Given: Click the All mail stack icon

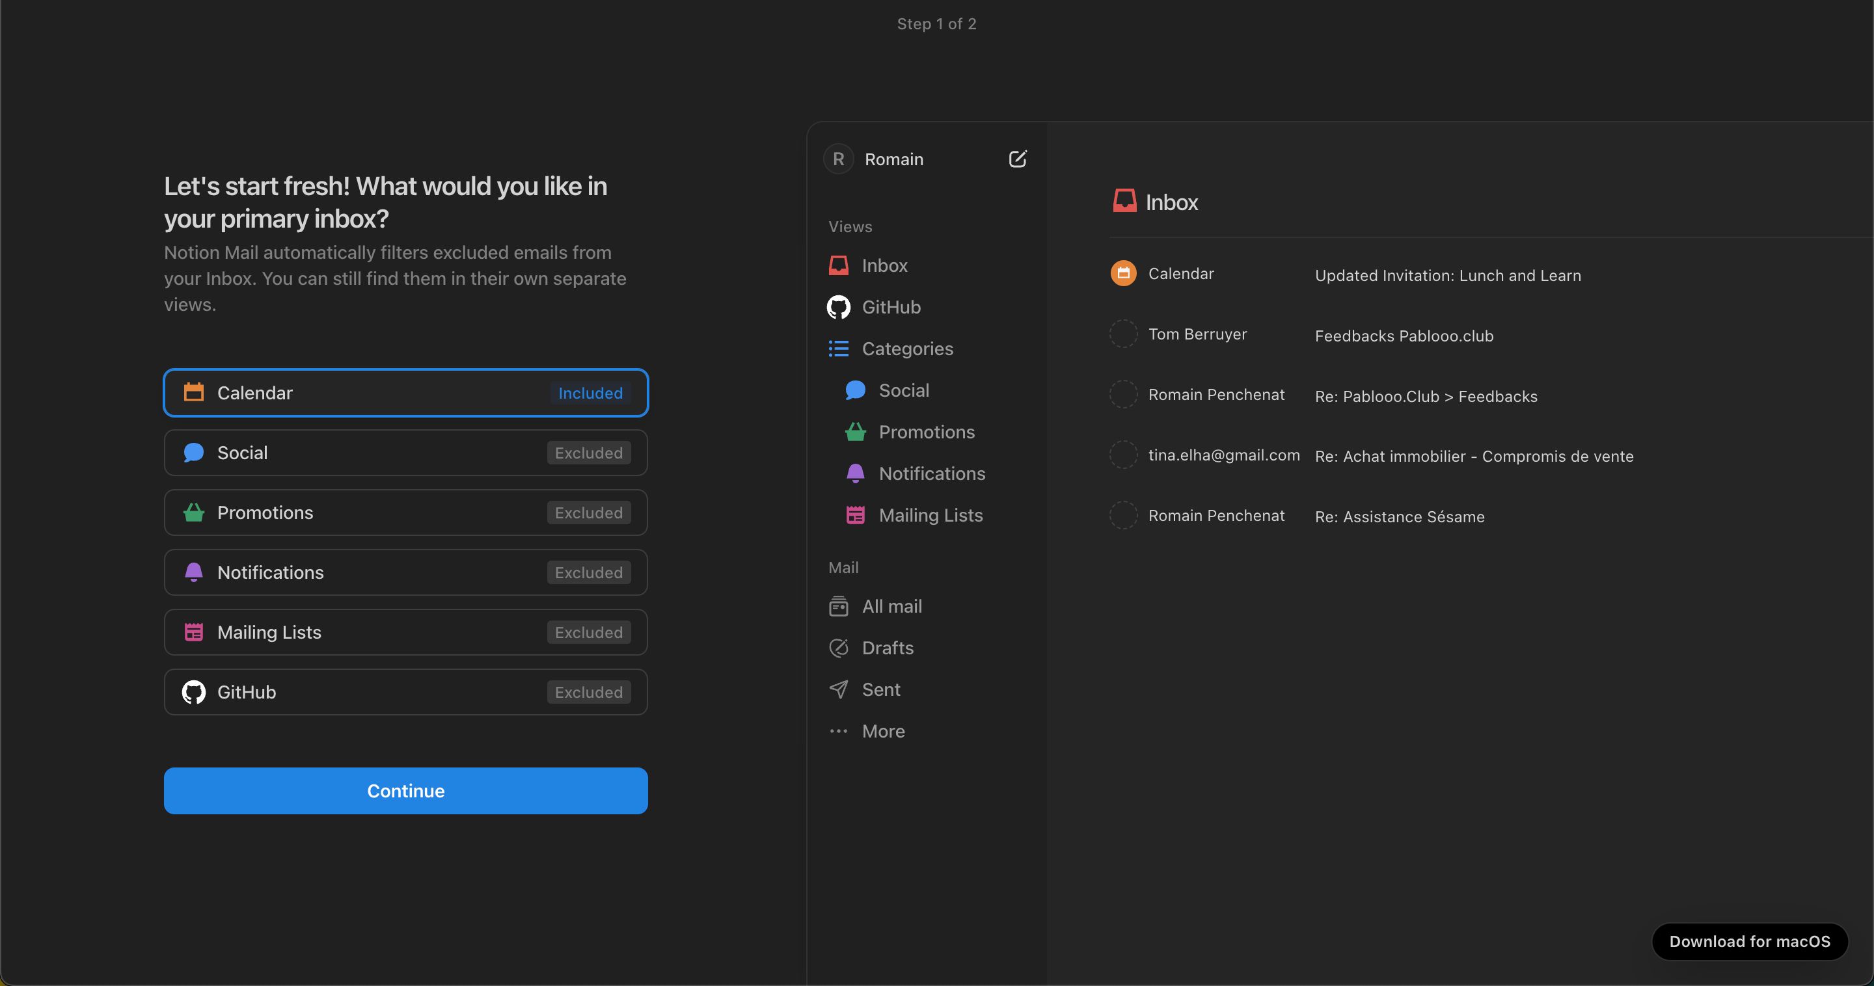Looking at the screenshot, I should 839,606.
